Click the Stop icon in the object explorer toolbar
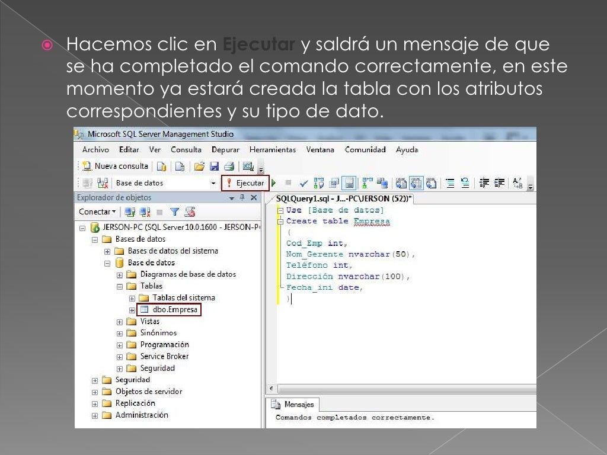The image size is (607, 455). (x=159, y=212)
